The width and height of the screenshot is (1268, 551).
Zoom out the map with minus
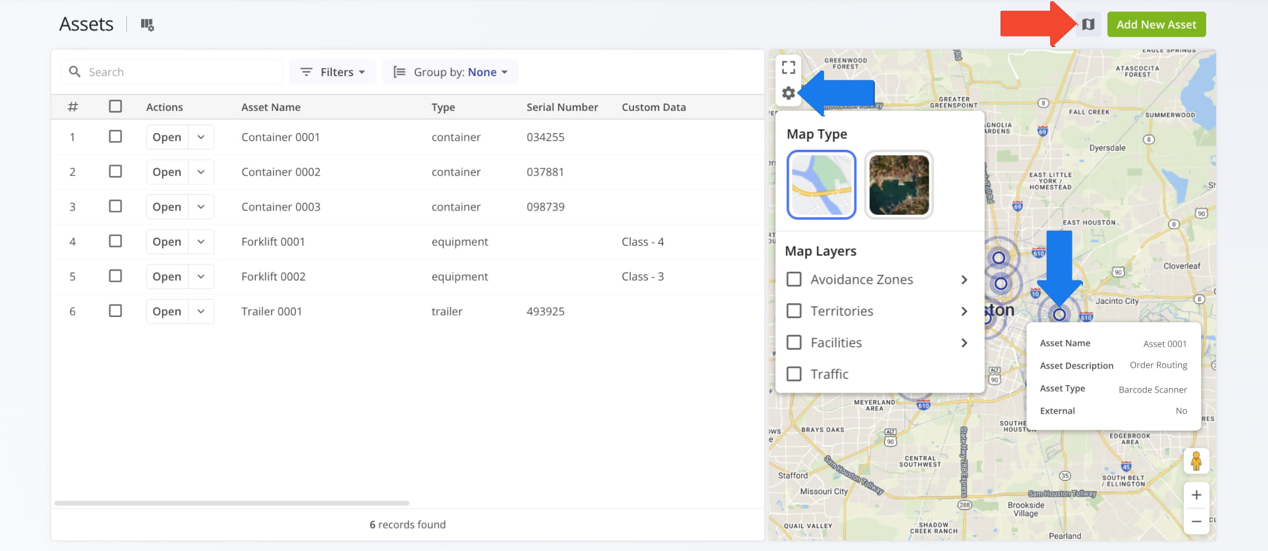(x=1196, y=521)
